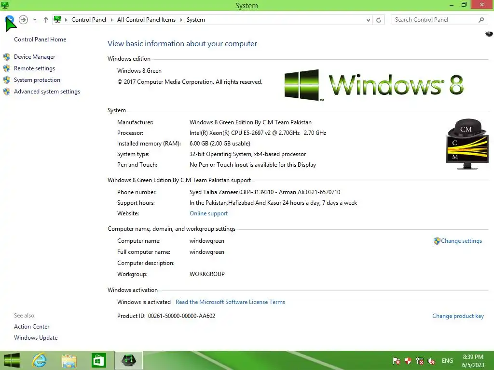
Task: Read the Microsoft Software License Terms
Action: [230, 302]
